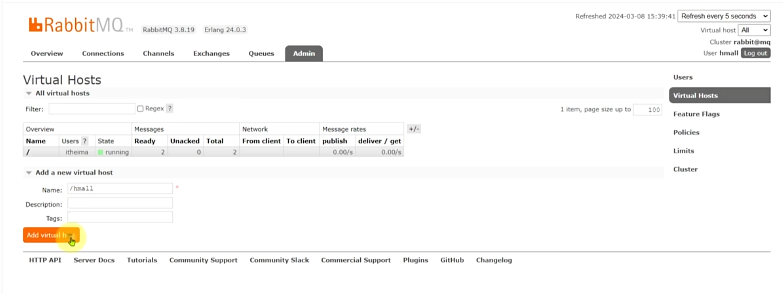Click the RabbitMQ 3.8.19 version label

(169, 30)
